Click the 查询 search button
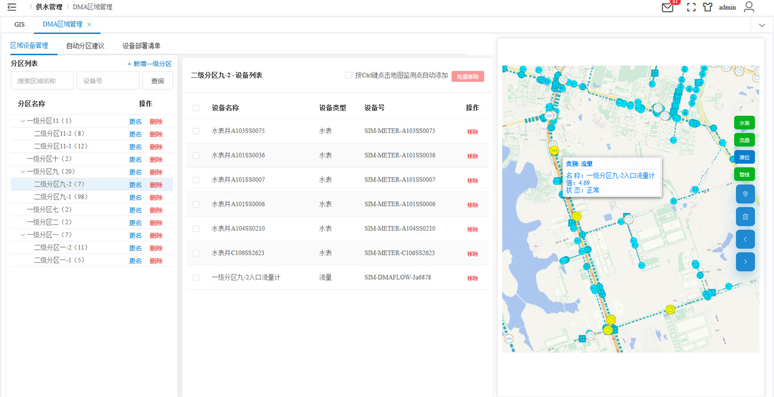The width and height of the screenshot is (774, 397). (157, 81)
